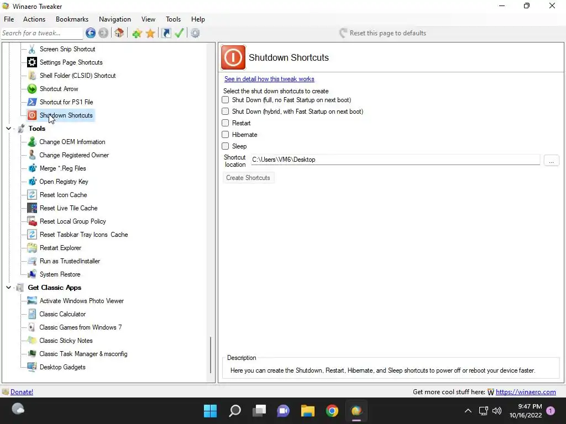
Task: Click browse button next to shortcut location
Action: [x=551, y=160]
